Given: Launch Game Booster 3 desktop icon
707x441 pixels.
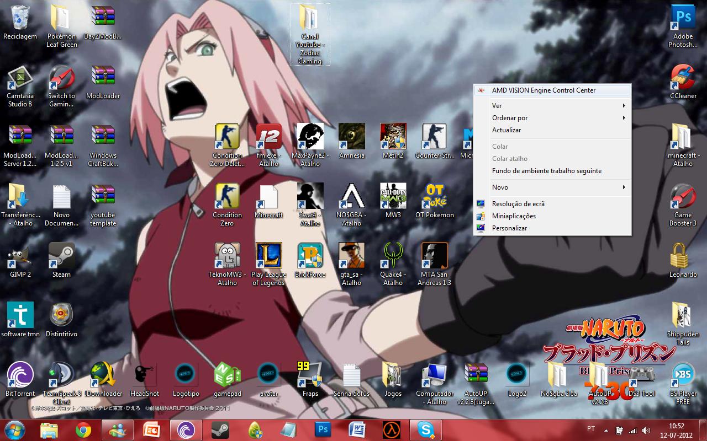Looking at the screenshot, I should click(683, 197).
